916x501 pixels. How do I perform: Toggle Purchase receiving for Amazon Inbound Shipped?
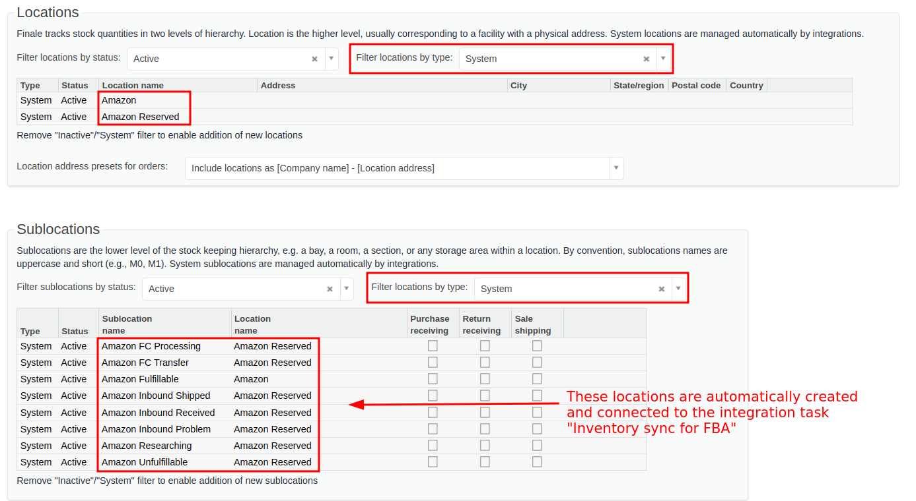click(x=433, y=395)
